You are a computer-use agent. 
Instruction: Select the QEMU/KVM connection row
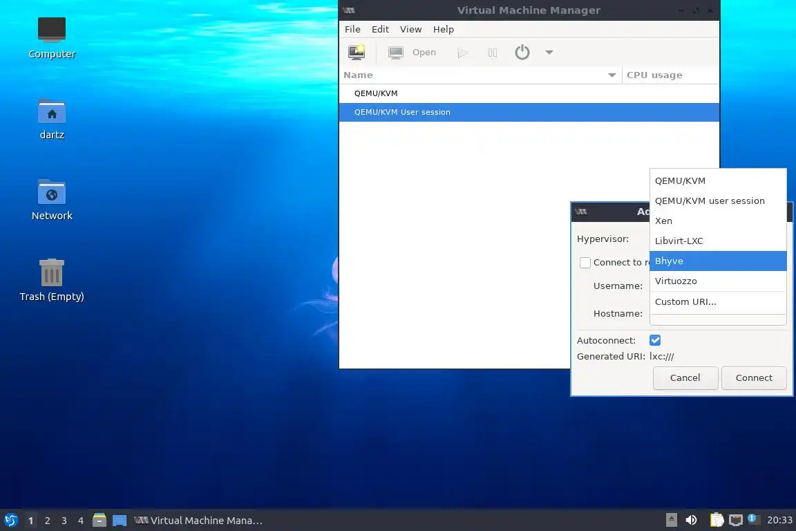(529, 93)
